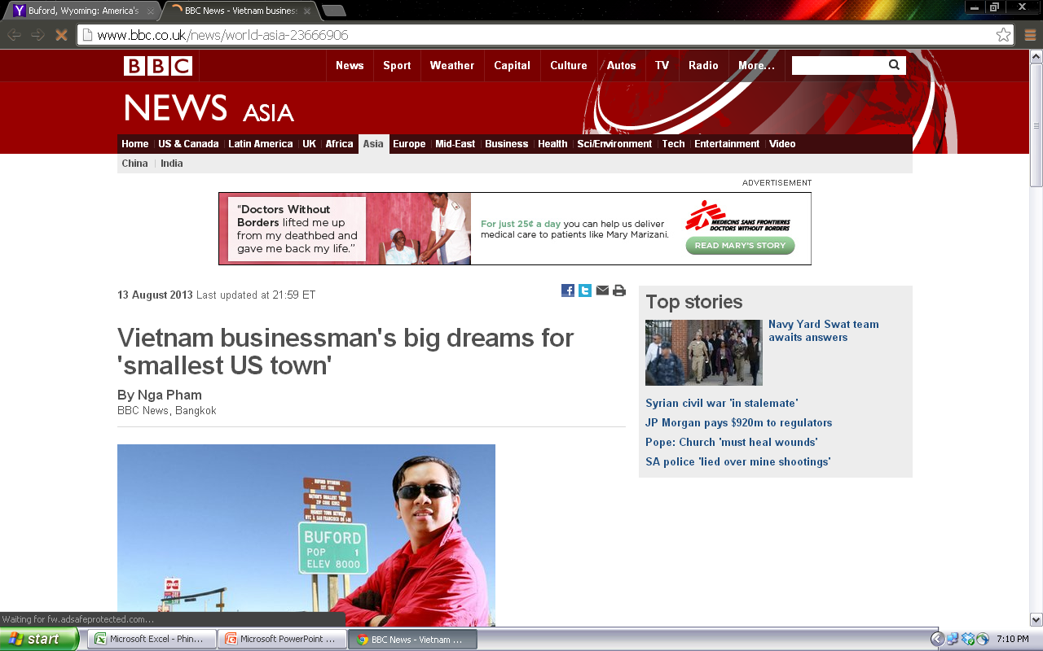Click Navy Yard story thumbnail image
Image resolution: width=1043 pixels, height=651 pixels.
pos(704,352)
